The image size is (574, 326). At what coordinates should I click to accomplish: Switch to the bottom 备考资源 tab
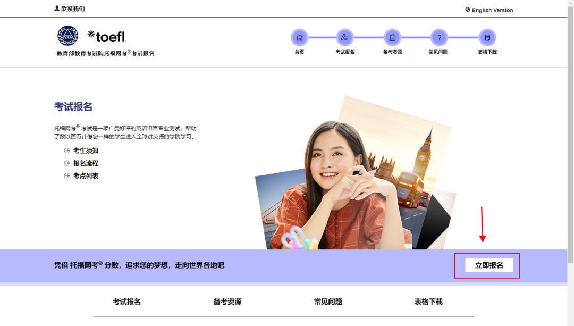point(227,302)
